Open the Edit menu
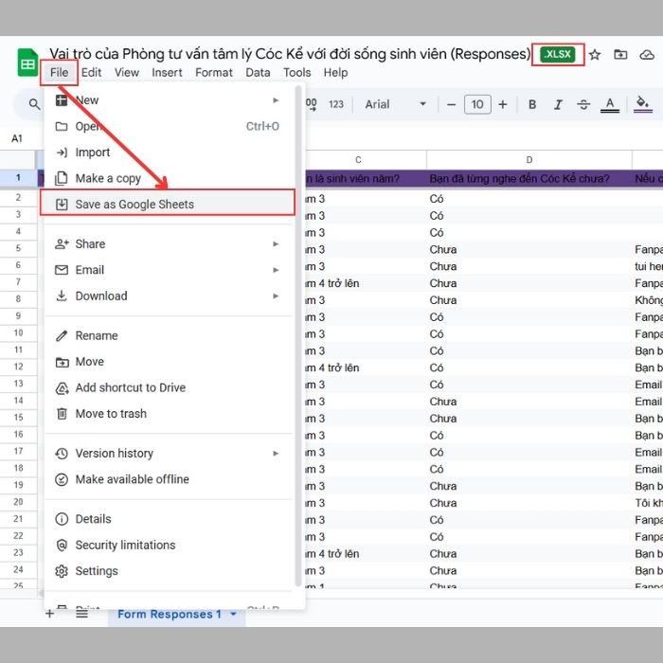This screenshot has width=663, height=663. coord(91,72)
